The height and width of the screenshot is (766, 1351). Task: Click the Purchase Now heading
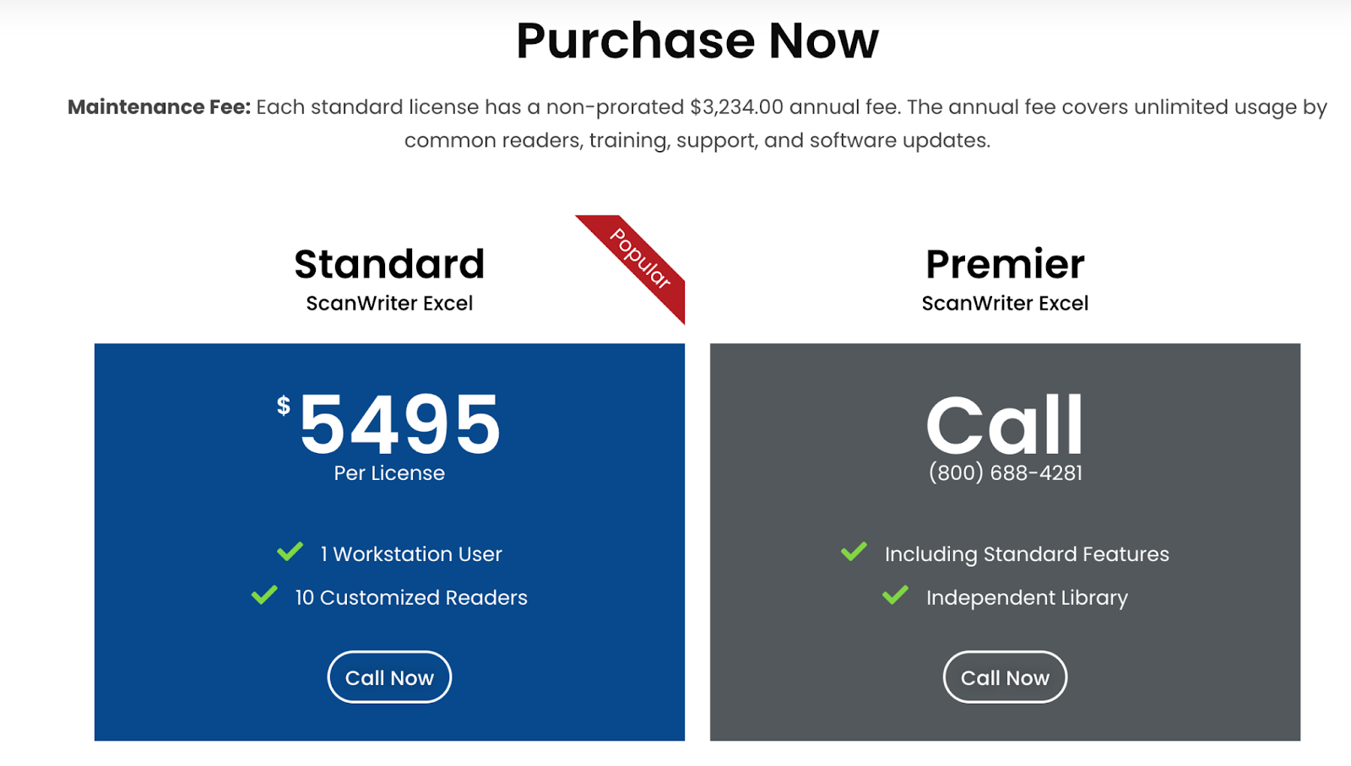[697, 40]
